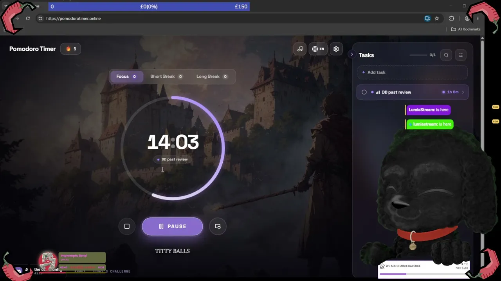Click the motivational quote below Pause
Screen dimensions: 501x281
172,251
